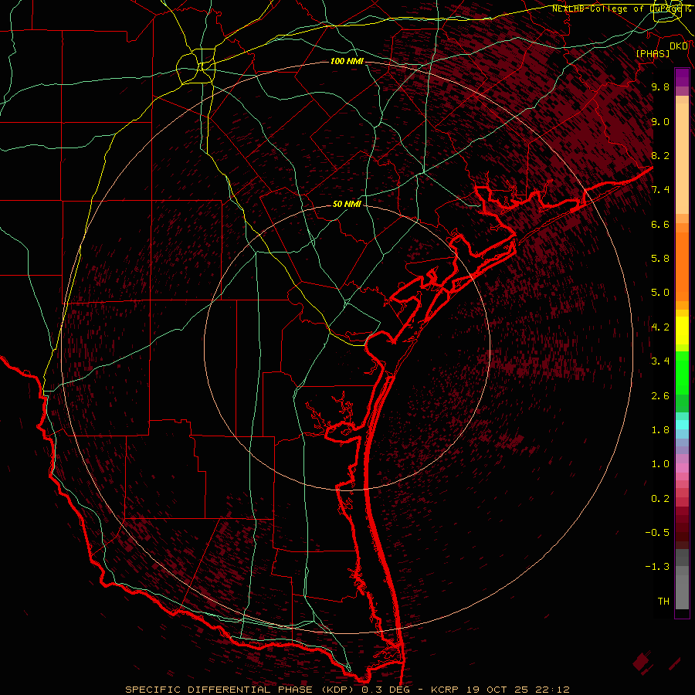Select the cyan band on the color scale
Image resolution: width=695 pixels, height=695 pixels.
tap(682, 425)
